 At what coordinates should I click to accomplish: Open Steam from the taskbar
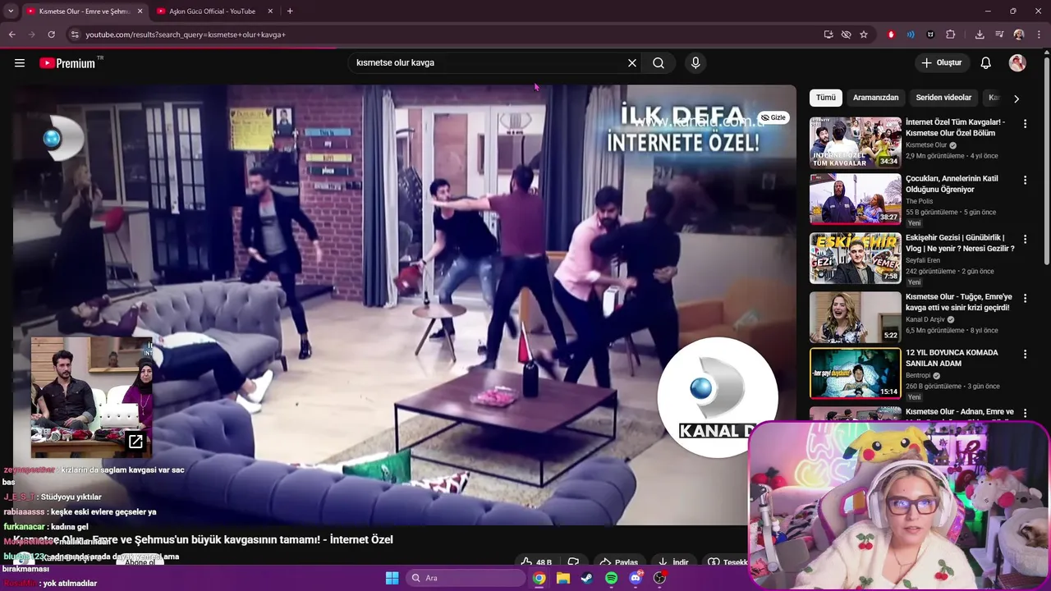[x=586, y=578]
